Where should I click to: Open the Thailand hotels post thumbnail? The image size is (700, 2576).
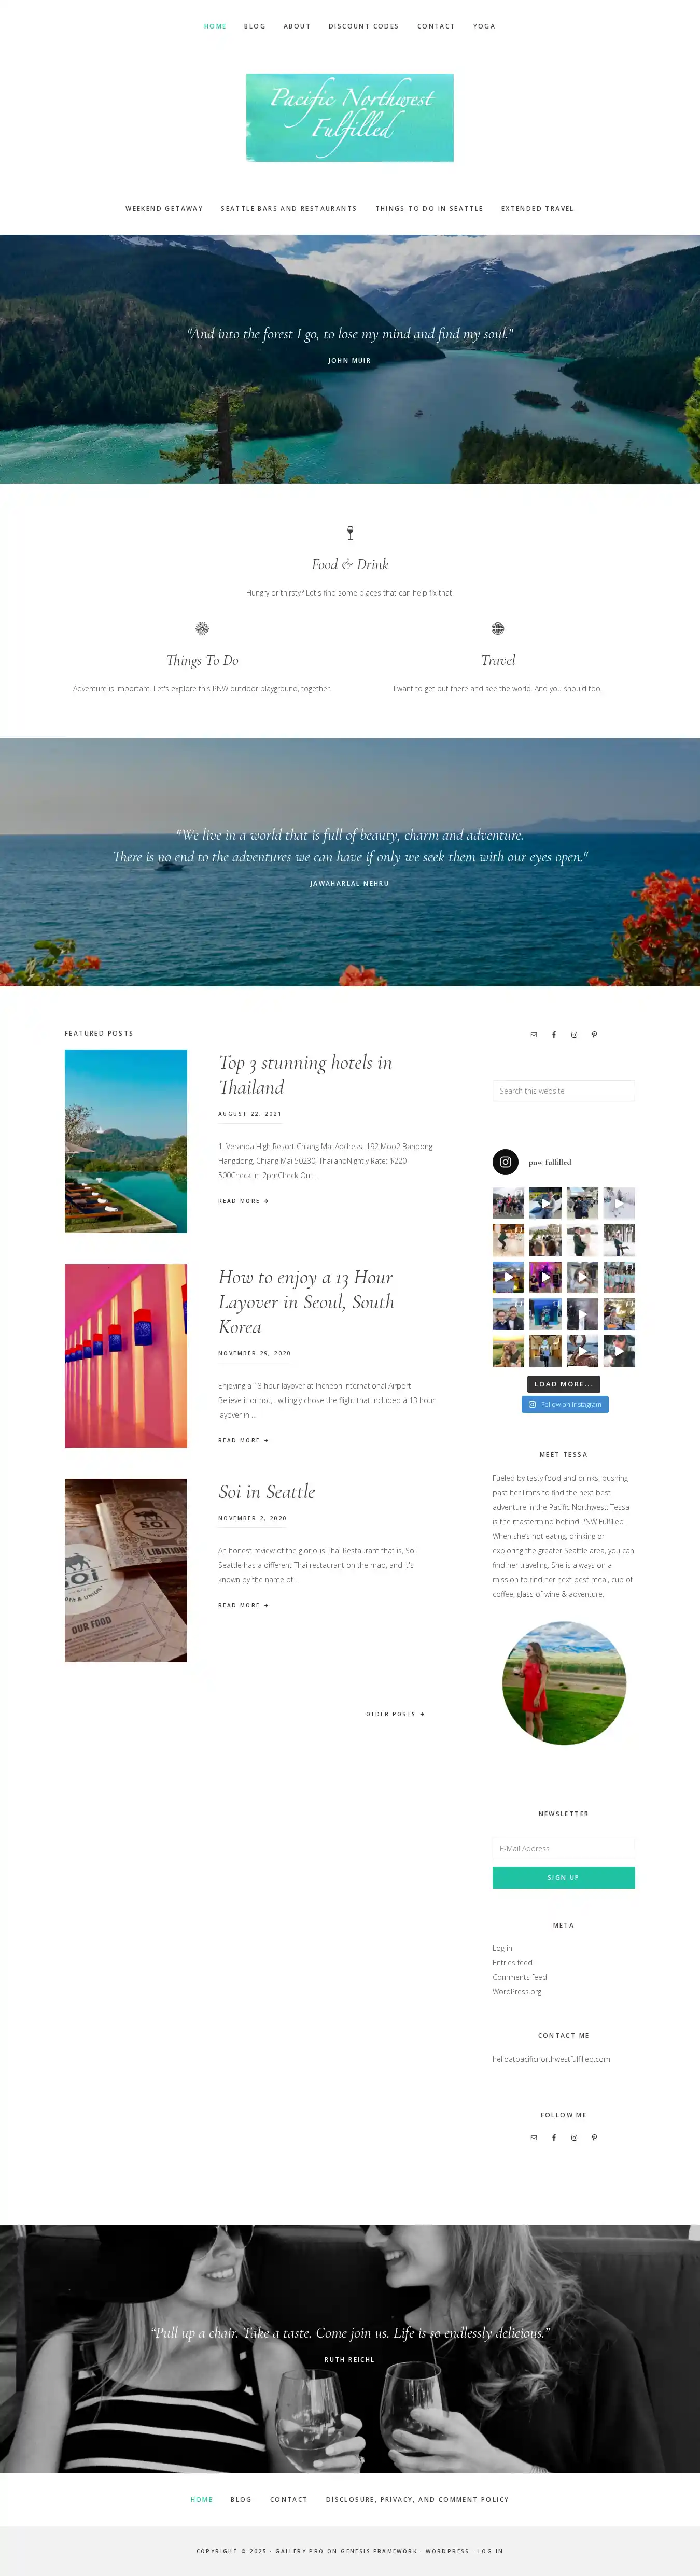click(126, 1141)
